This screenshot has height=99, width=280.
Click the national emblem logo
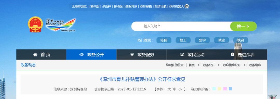[x=35, y=24]
